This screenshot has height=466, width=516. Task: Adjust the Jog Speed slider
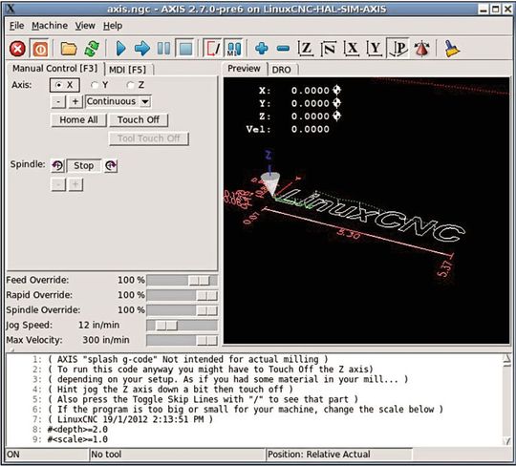tap(182, 326)
